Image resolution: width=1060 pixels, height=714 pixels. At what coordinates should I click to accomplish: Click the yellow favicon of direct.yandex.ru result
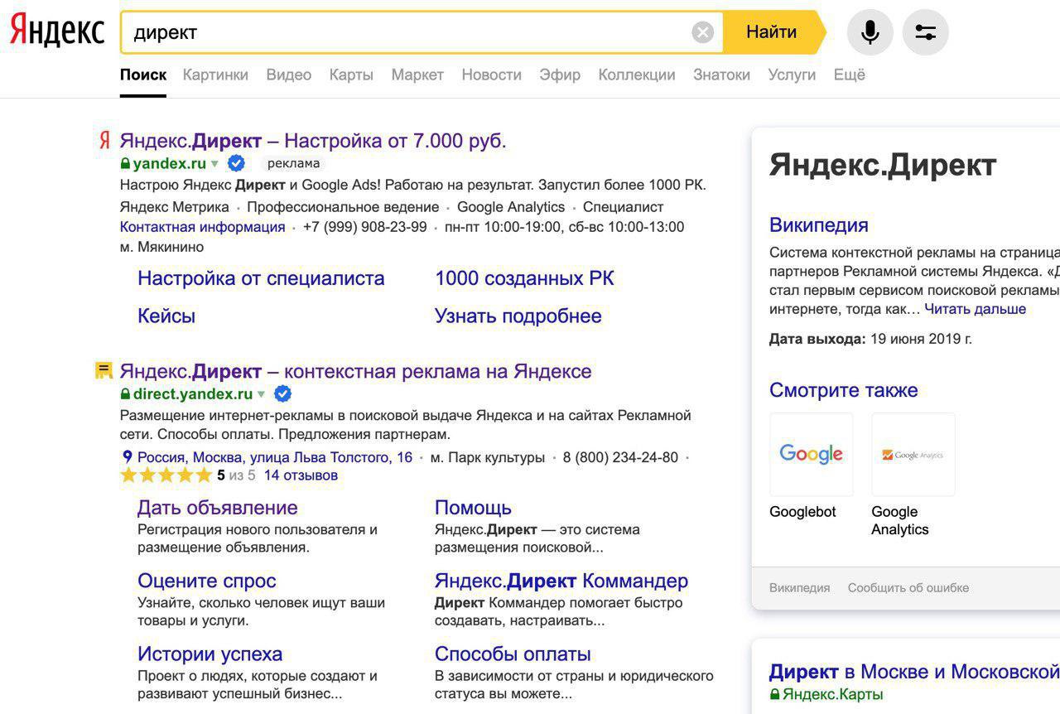pyautogui.click(x=104, y=370)
